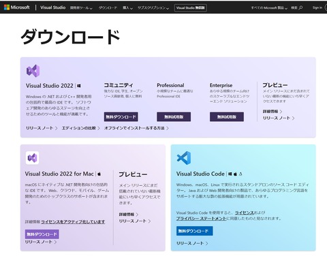Click the Enterprise edition heading
The width and height of the screenshot is (327, 256).
tap(221, 85)
